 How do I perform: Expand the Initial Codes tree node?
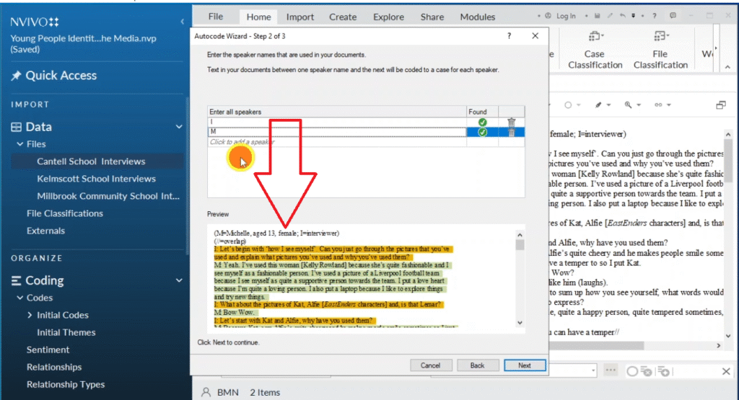30,315
